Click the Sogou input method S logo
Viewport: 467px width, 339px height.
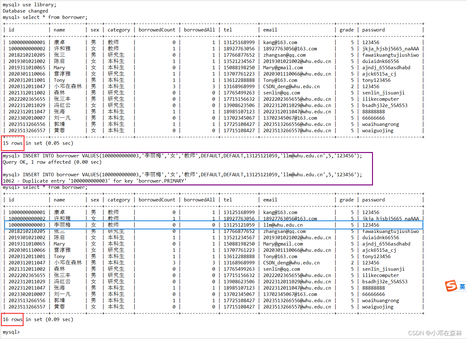(451, 286)
